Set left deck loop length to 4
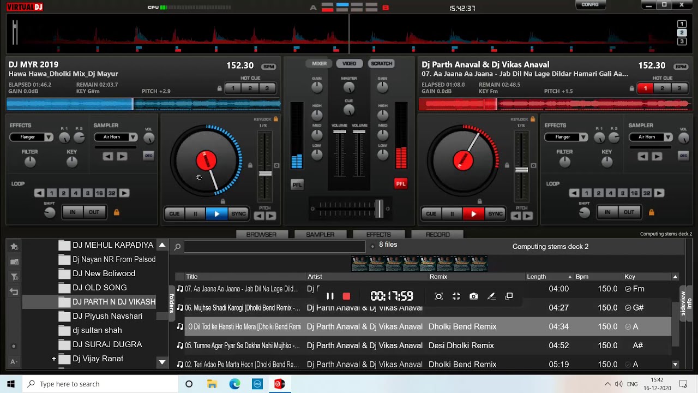 (x=75, y=193)
